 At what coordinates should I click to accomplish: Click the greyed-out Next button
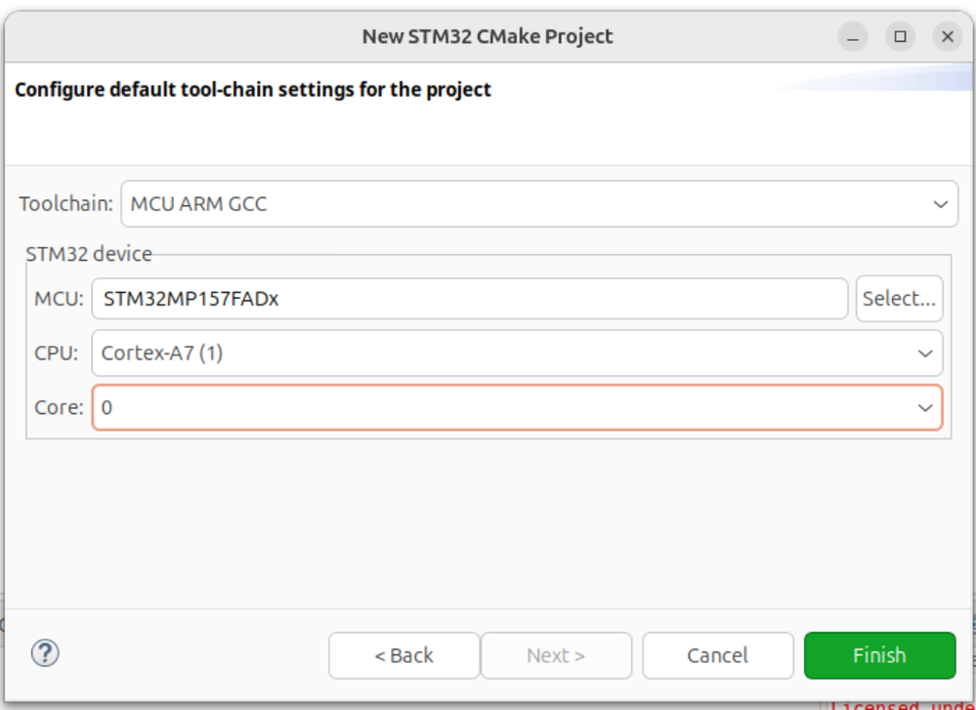pyautogui.click(x=556, y=655)
